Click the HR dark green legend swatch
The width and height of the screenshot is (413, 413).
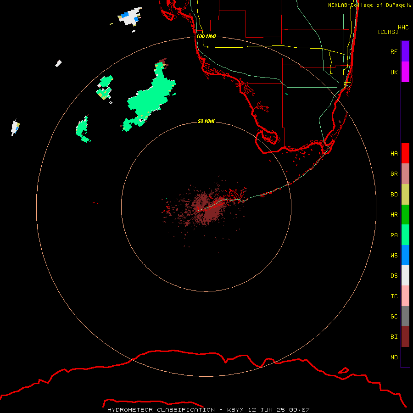coord(405,215)
